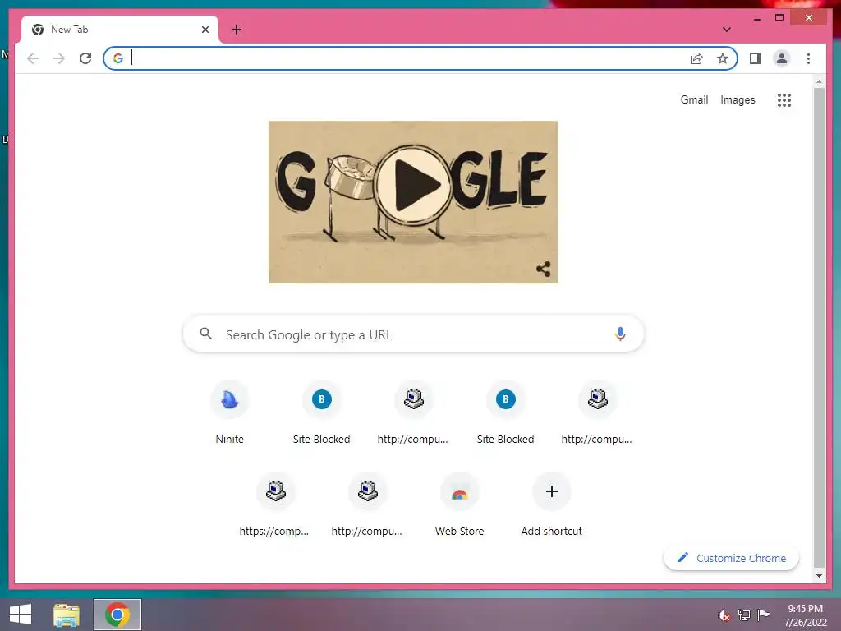Open the Web Store shortcut
The width and height of the screenshot is (841, 631).
[460, 505]
